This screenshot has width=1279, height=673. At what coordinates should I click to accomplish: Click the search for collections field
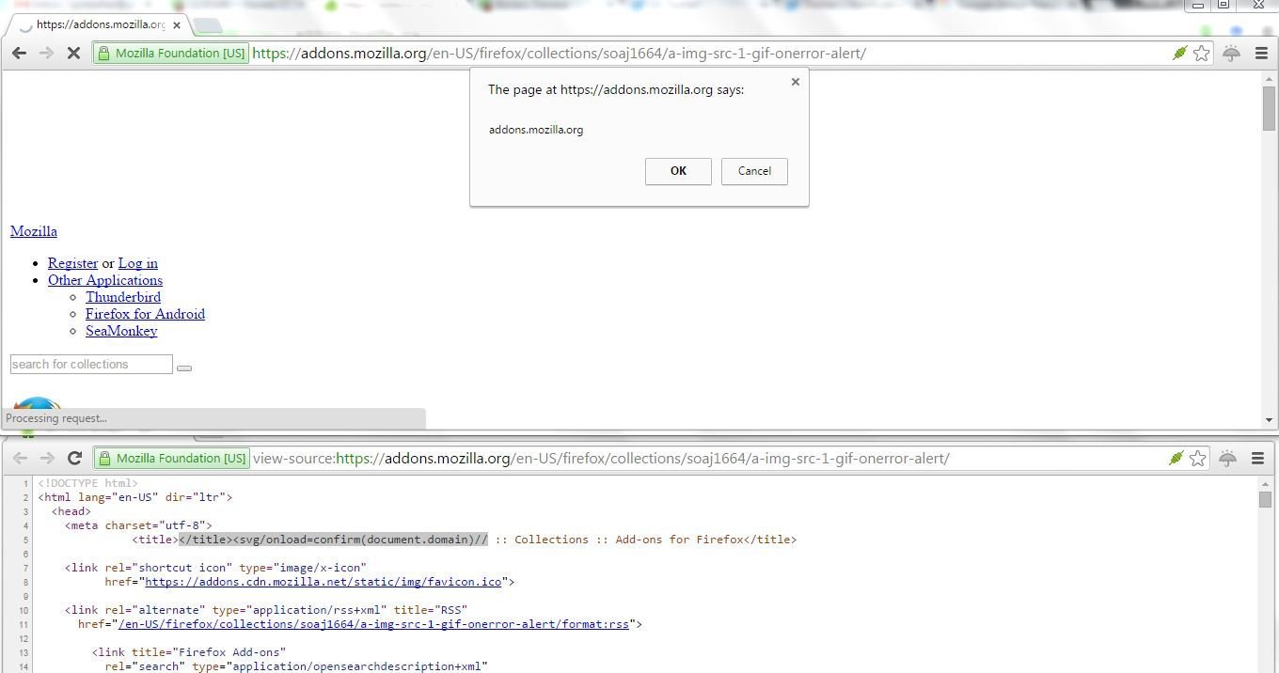coord(91,364)
